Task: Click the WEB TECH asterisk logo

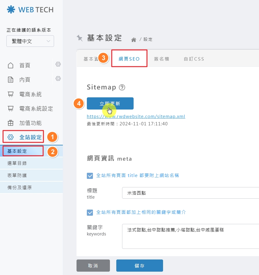Action: point(10,10)
